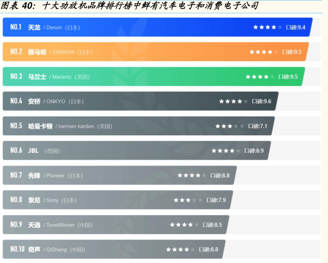Screen dimensions: 328x263
Task: Click the star rating on the QiSheng row
Action: click(x=181, y=249)
